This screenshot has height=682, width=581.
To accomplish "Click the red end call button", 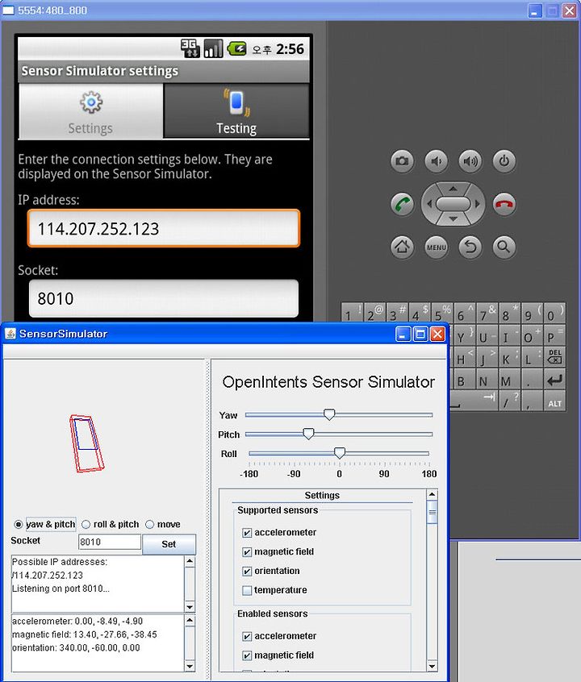I will [504, 204].
